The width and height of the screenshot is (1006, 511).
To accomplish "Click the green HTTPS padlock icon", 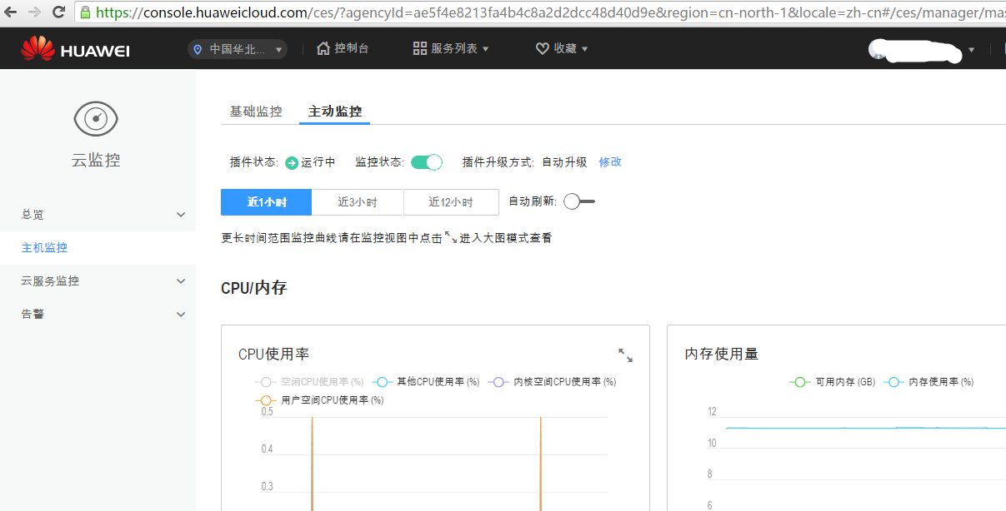I will pos(86,12).
